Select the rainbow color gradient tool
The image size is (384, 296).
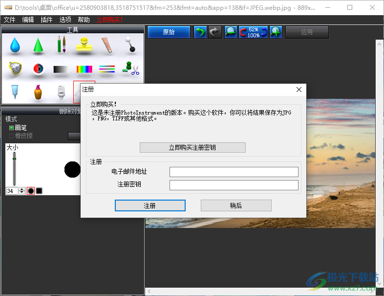coord(84,69)
